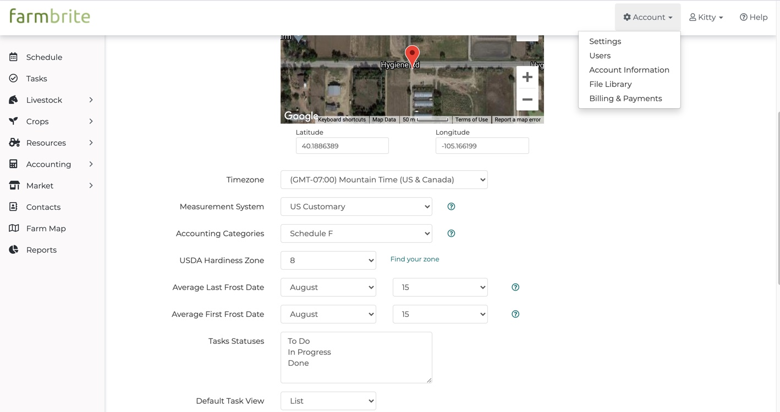Viewport: 780px width, 412px height.
Task: Click the Resources tractor icon
Action: pos(14,143)
